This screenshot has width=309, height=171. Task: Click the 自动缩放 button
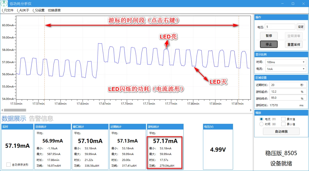(x=281, y=131)
